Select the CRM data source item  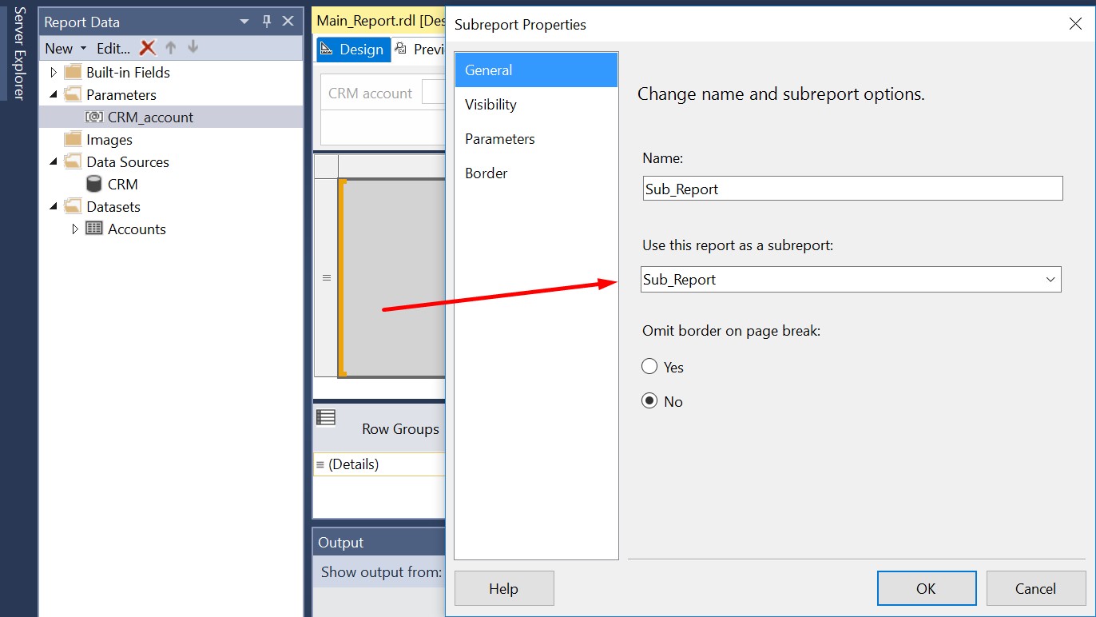pos(123,184)
